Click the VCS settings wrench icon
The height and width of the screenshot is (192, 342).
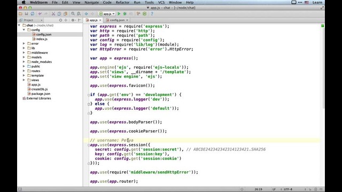[x=138, y=14]
